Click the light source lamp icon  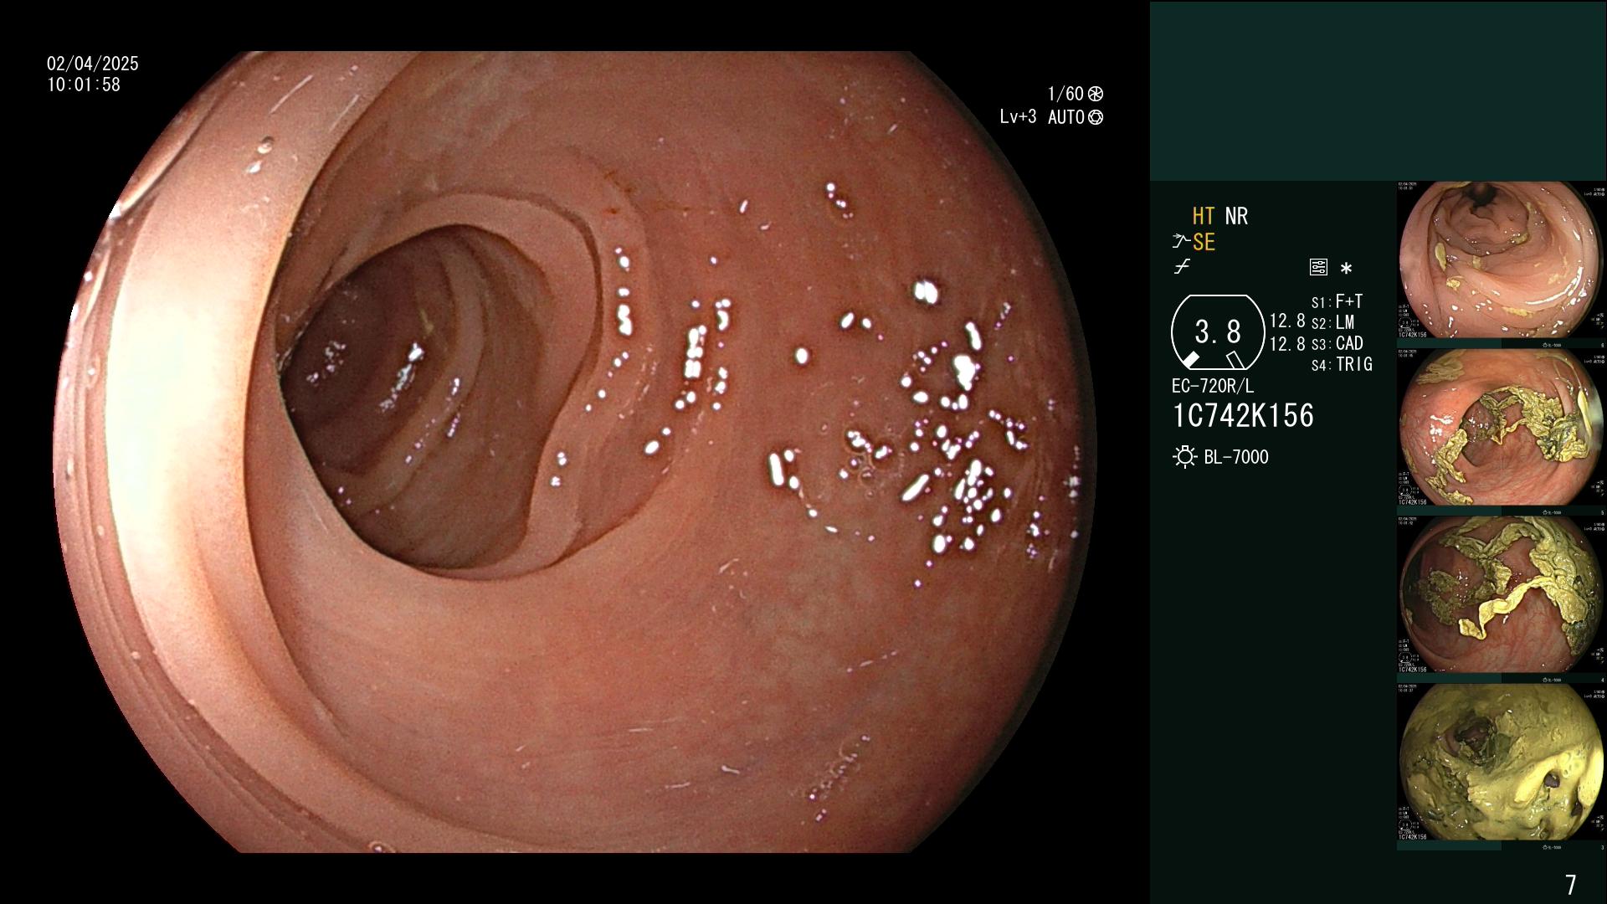[1185, 457]
